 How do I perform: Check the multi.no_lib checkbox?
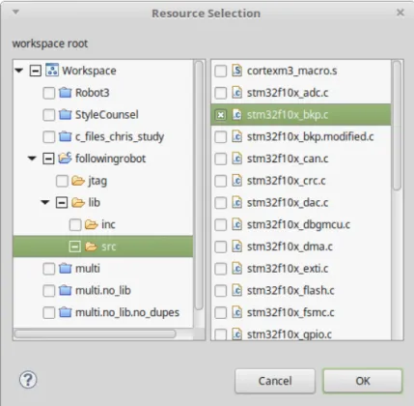(x=49, y=291)
